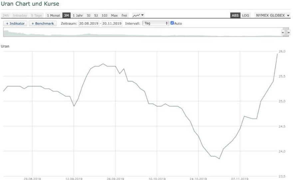Click the 24,0 y-axis label
This screenshot has width=293, height=180.
[282, 151]
